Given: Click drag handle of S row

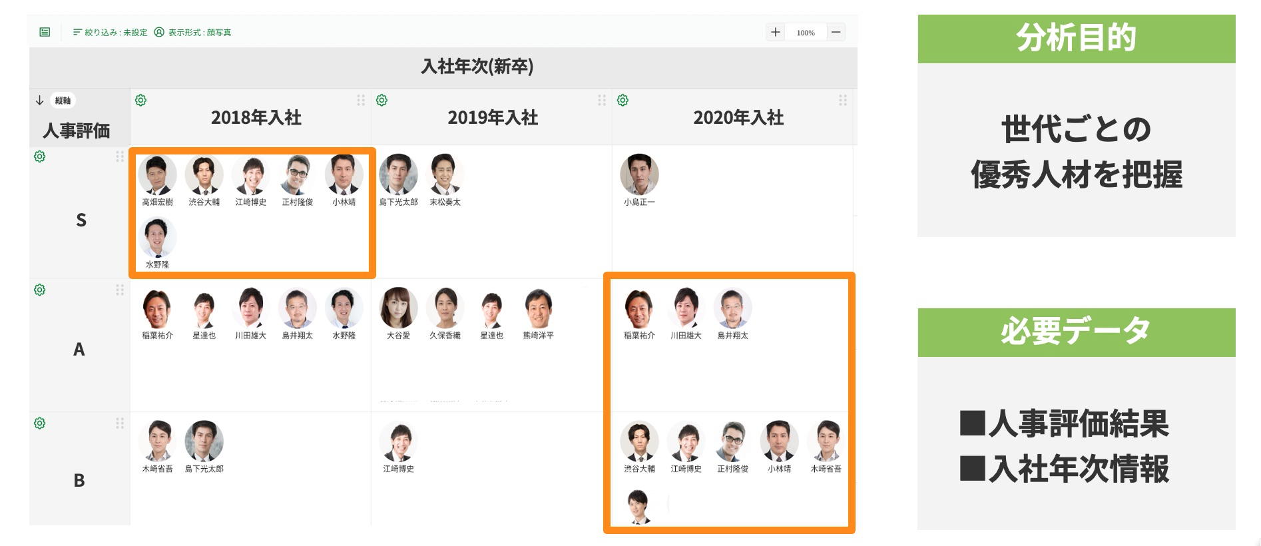Looking at the screenshot, I should click(x=120, y=156).
